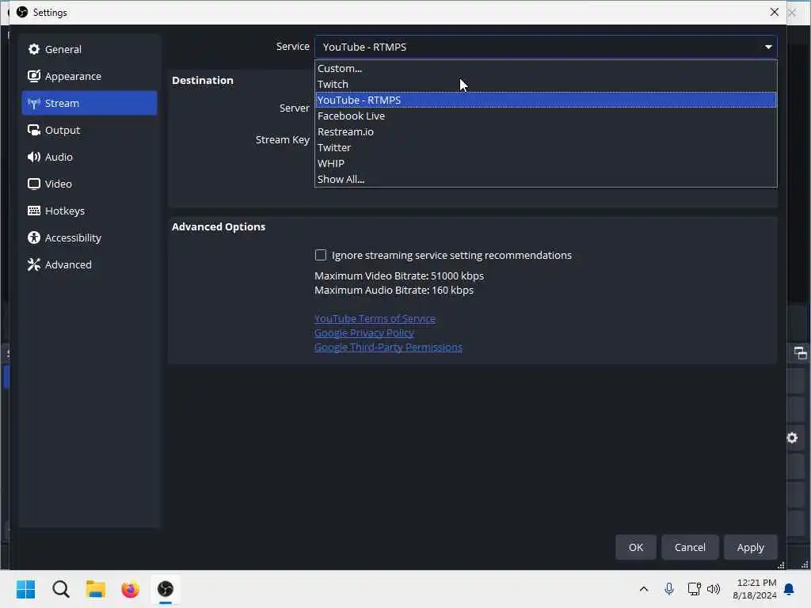Click the gear icon in the OBS main window
Screen dimensions: 811x608
click(x=792, y=438)
